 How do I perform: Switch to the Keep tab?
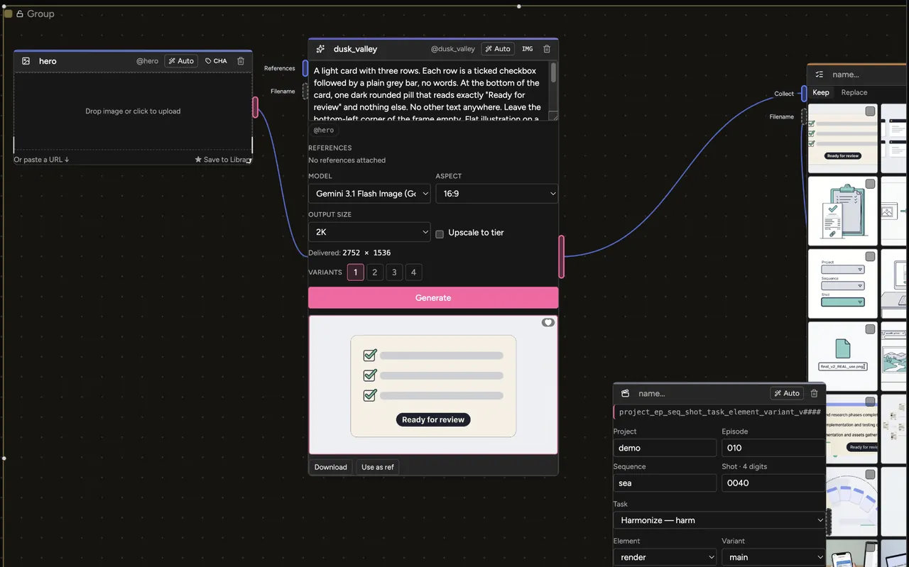(821, 92)
